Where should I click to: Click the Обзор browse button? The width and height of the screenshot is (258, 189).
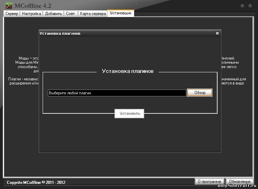200,93
